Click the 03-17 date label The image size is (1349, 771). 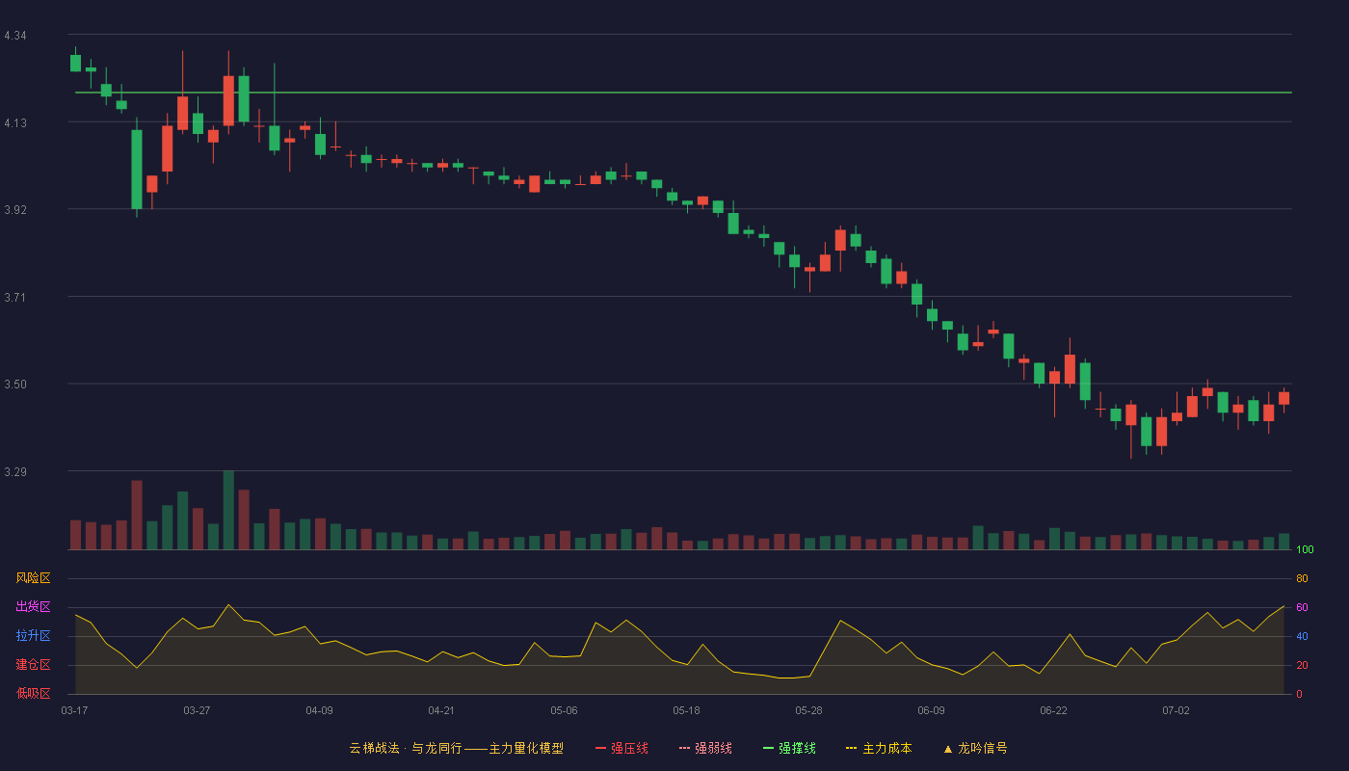(74, 710)
